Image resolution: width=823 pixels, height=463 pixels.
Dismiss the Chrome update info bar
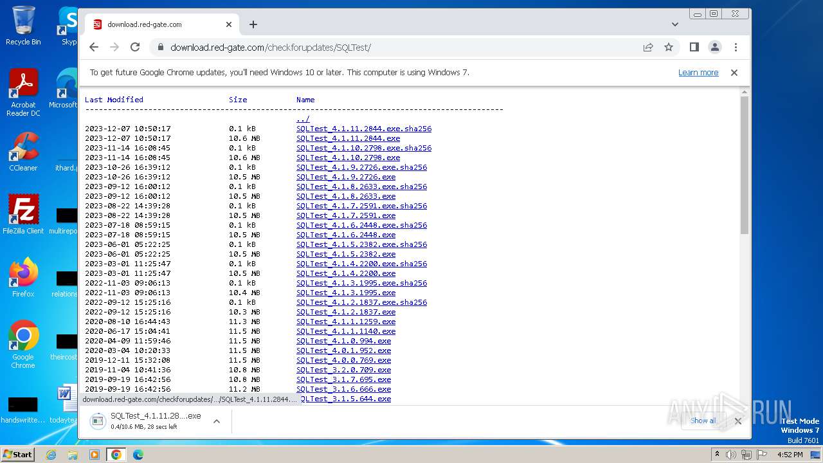pyautogui.click(x=734, y=73)
